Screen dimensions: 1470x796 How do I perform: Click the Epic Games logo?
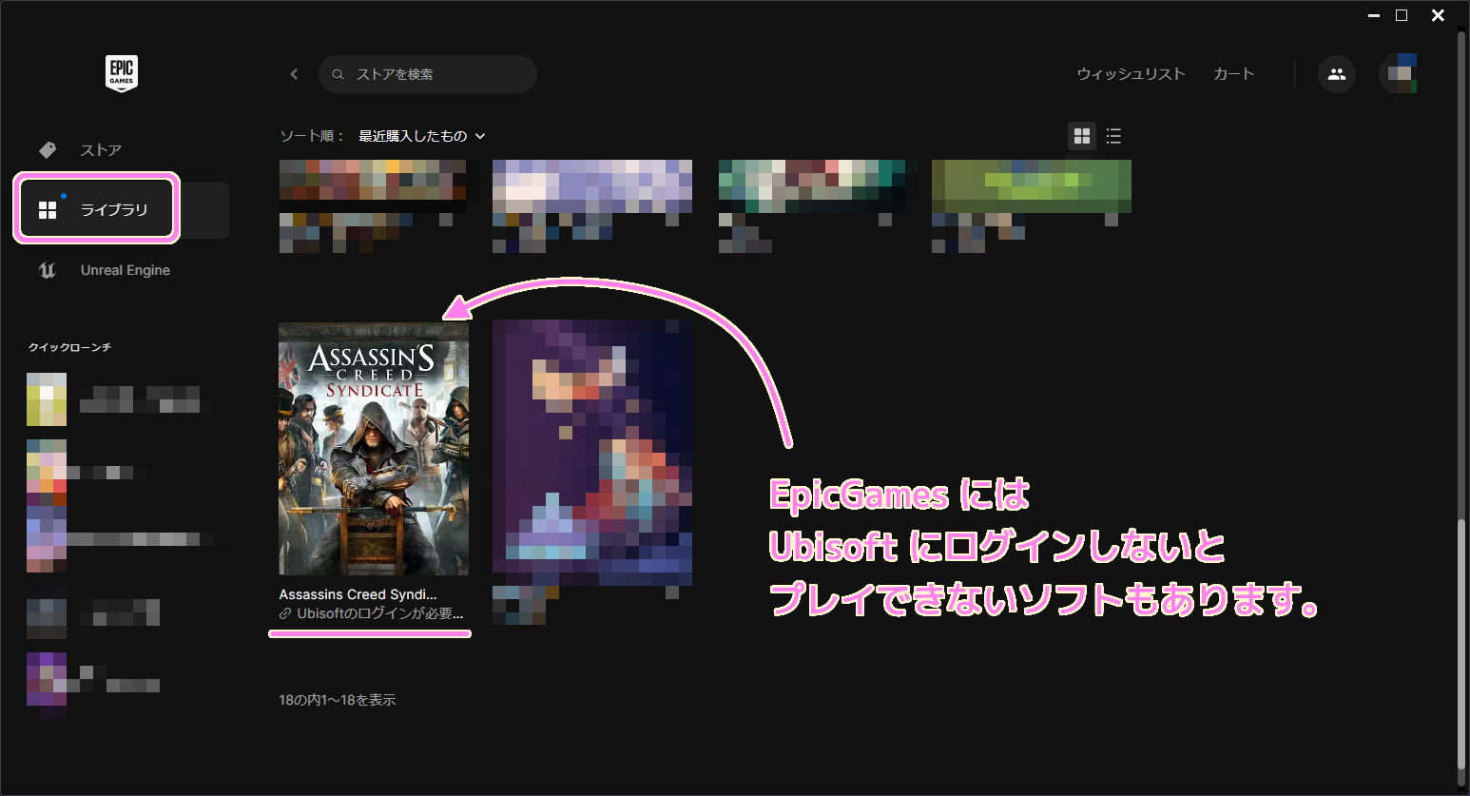tap(121, 73)
